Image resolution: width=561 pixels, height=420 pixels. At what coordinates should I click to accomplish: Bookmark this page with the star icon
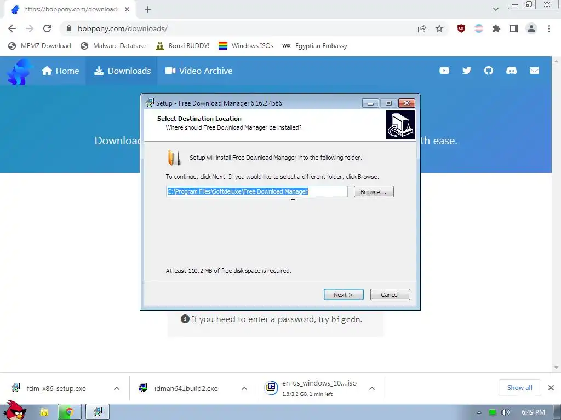439,28
